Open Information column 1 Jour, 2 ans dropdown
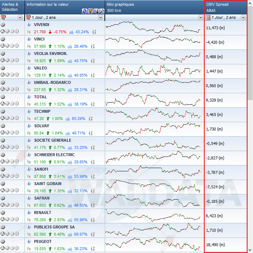 coord(100,17)
